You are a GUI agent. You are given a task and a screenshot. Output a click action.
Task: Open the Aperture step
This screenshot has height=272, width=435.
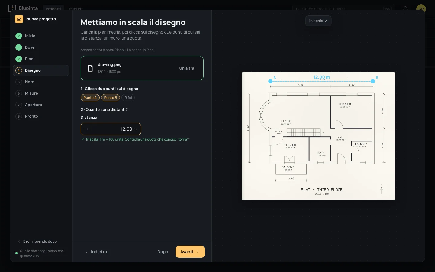pyautogui.click(x=41, y=105)
